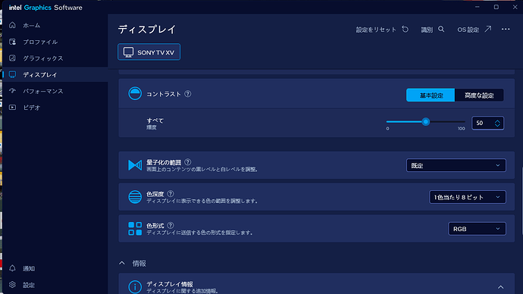Click the ディスプレイ情報 info icon
Image resolution: width=523 pixels, height=294 pixels.
point(135,286)
